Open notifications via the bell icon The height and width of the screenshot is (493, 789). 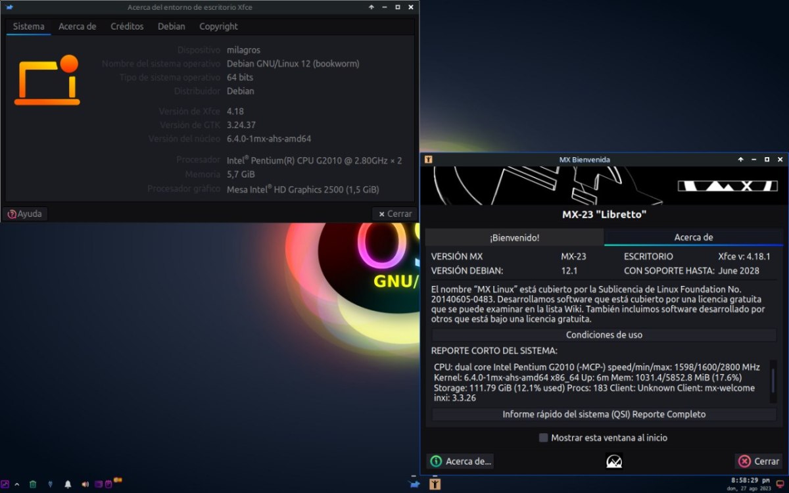click(68, 484)
